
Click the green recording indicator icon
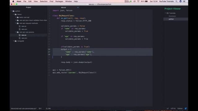coord(131,1)
